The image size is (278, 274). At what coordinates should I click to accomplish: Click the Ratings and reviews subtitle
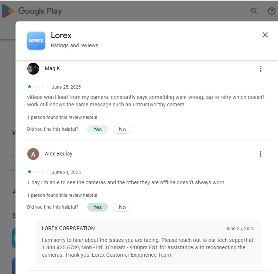click(x=75, y=45)
